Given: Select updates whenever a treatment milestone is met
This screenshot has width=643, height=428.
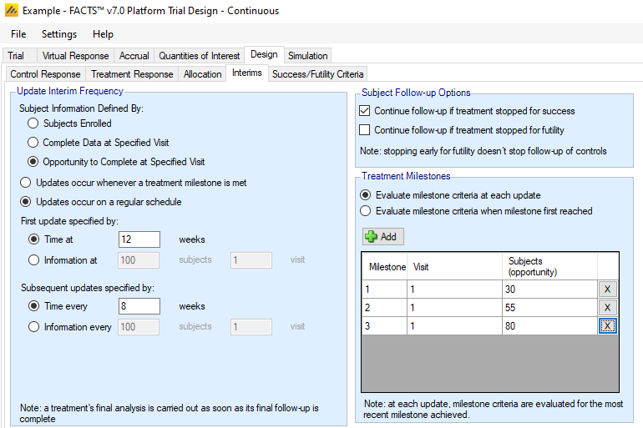Looking at the screenshot, I should tap(26, 182).
